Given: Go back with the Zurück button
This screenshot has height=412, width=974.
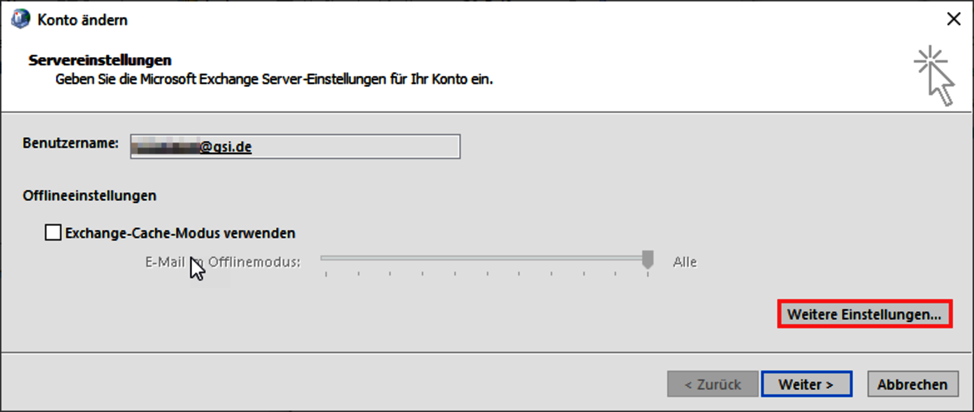Looking at the screenshot, I should coord(712,384).
